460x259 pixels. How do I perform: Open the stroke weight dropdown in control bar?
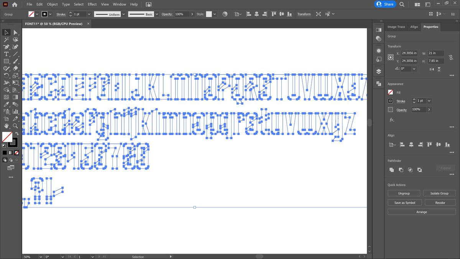pos(89,14)
